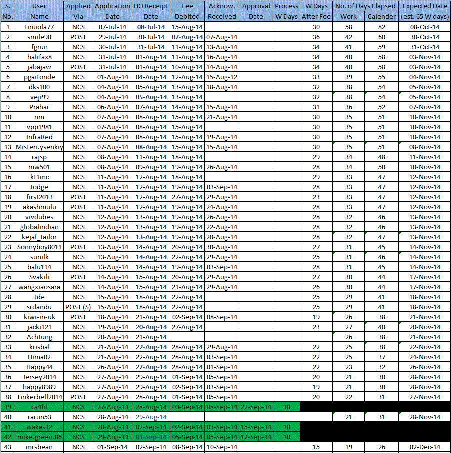The image size is (451, 453).
Task: Select the "Acknow. Received" column header
Action: pos(221,11)
